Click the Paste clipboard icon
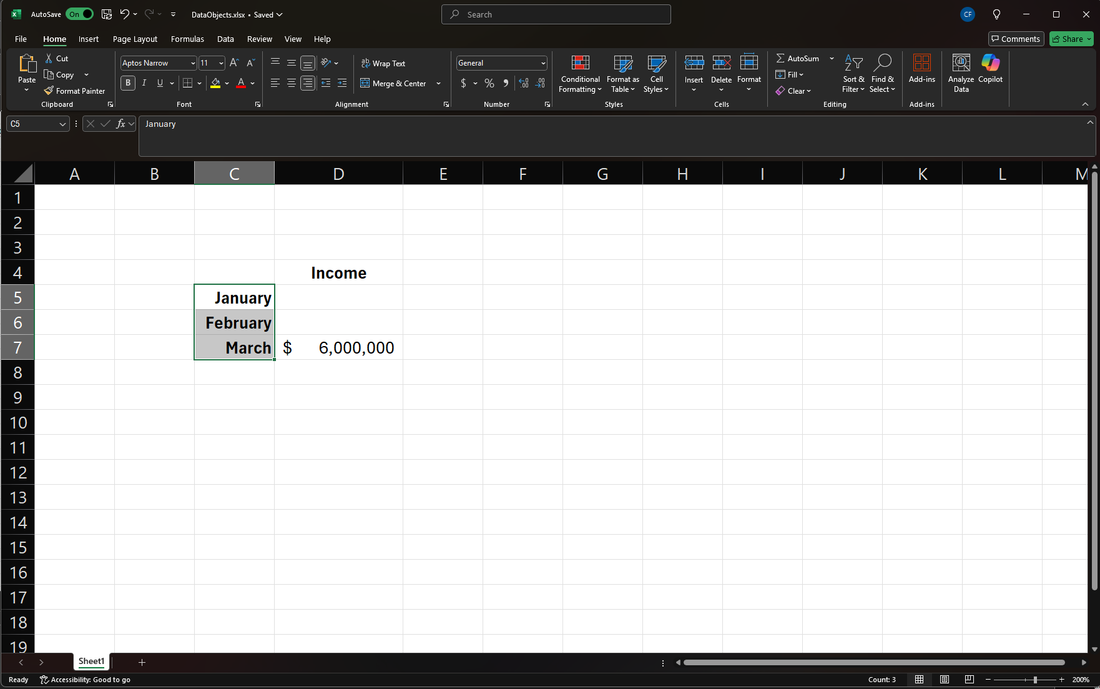Screen dimensions: 1100x689 [27, 63]
